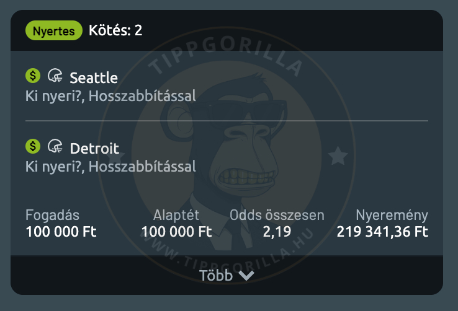Click the Alaptét amount 100 000 Ft
The height and width of the screenshot is (311, 458).
176,232
